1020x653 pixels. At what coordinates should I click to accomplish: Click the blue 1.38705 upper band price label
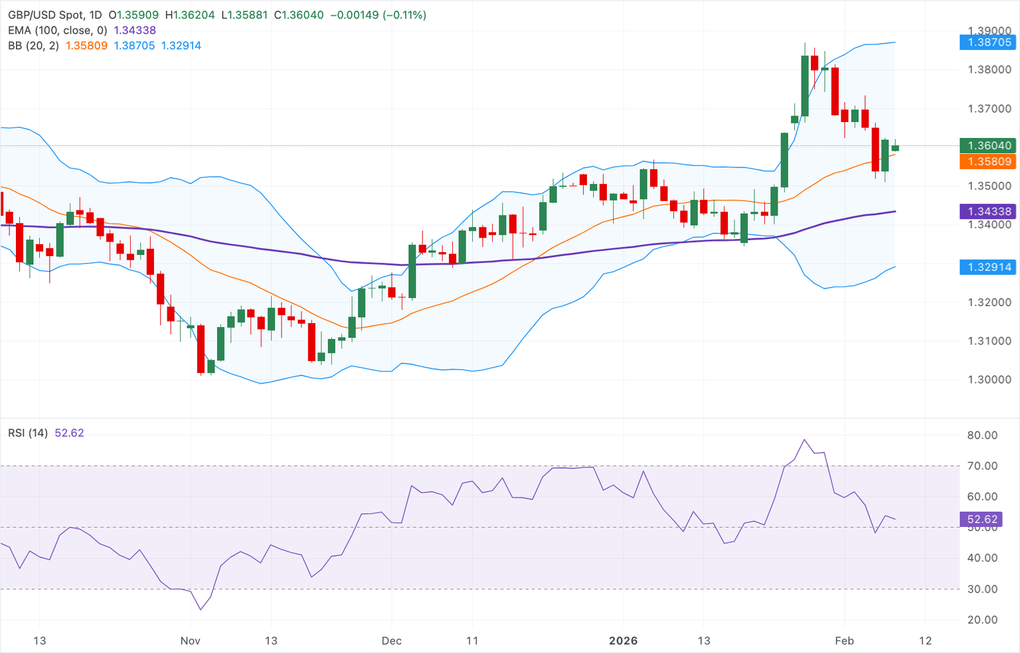[987, 42]
